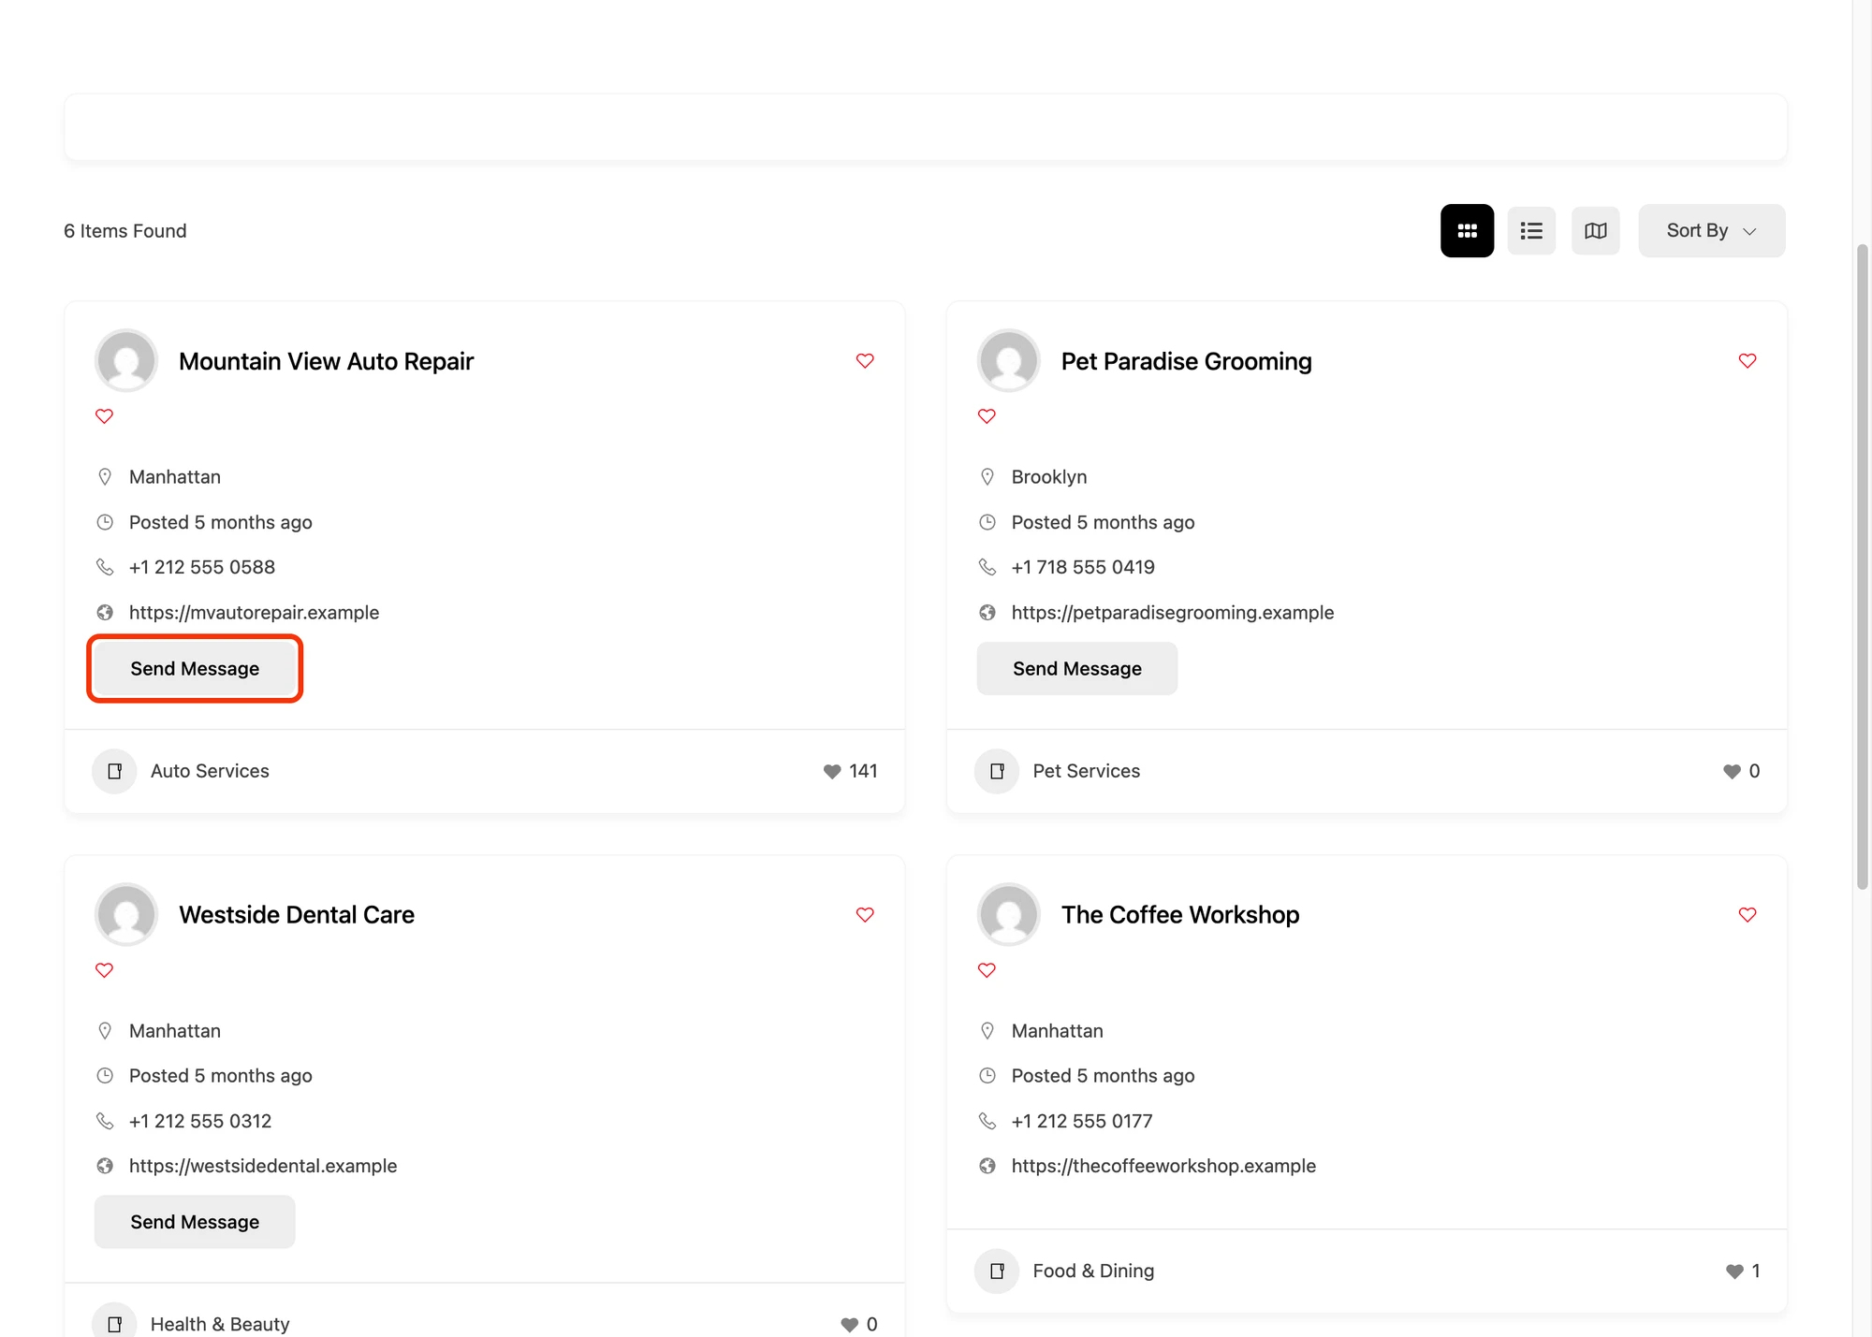Visit https://westsidedental.example website link

(x=263, y=1166)
